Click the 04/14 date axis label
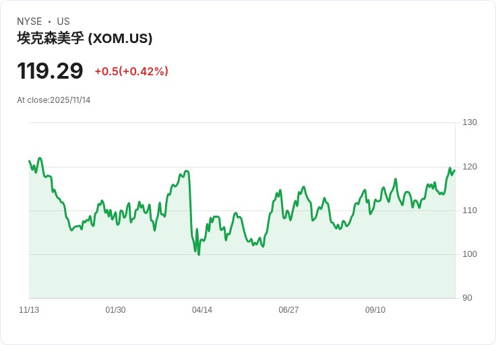 point(202,310)
